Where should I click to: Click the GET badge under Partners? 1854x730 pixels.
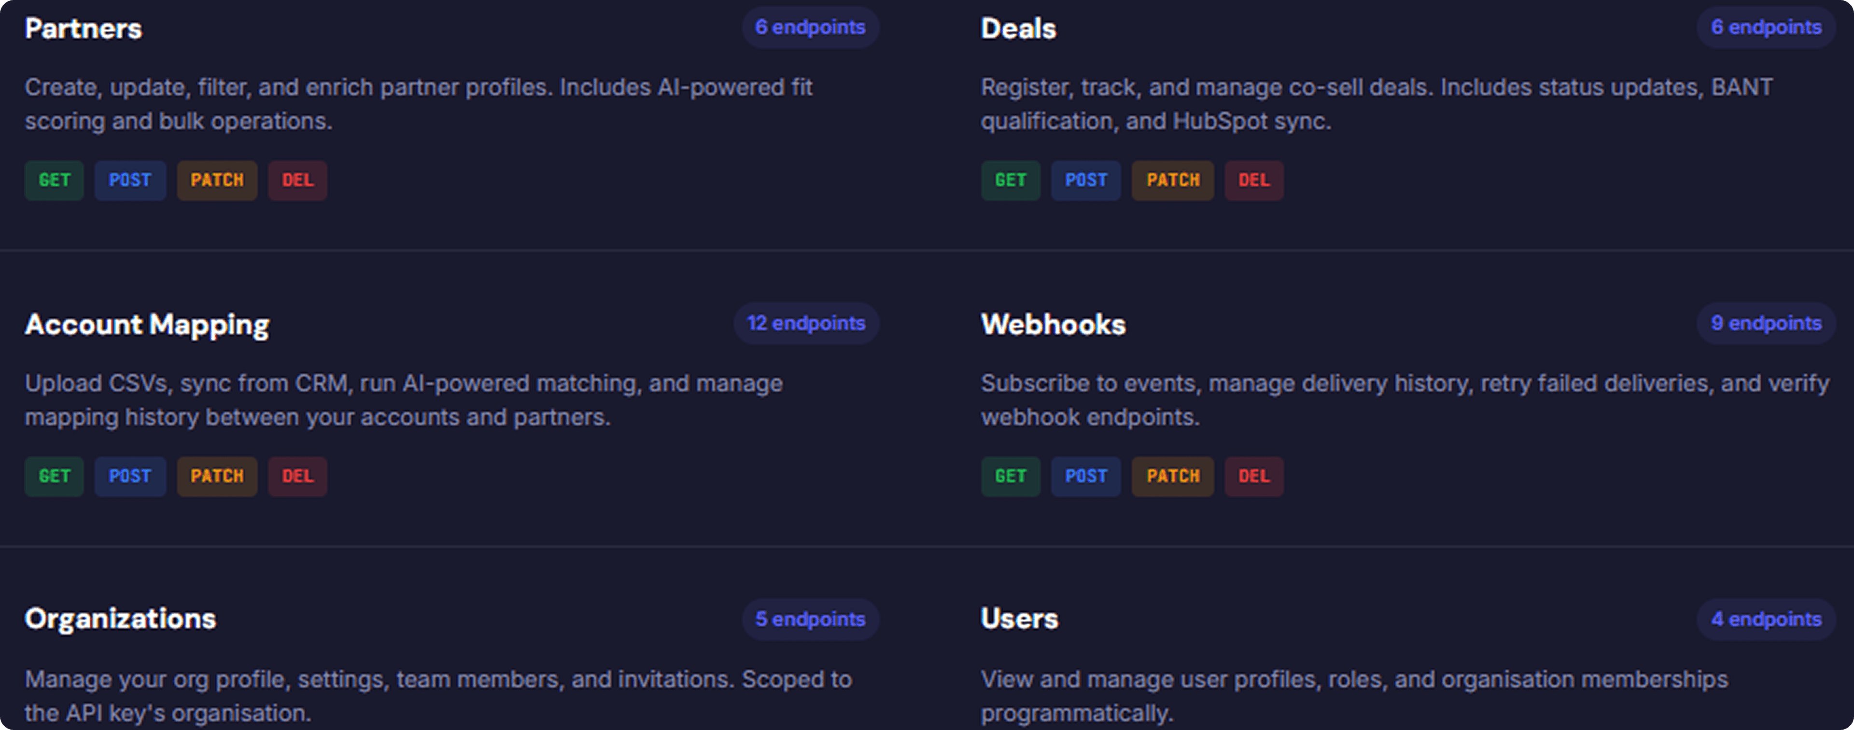(54, 180)
